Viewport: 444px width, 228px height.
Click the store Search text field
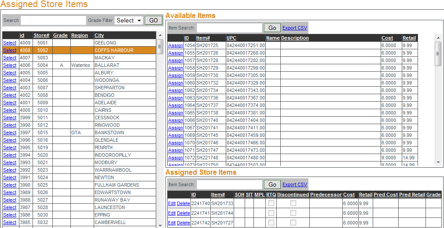click(53, 20)
